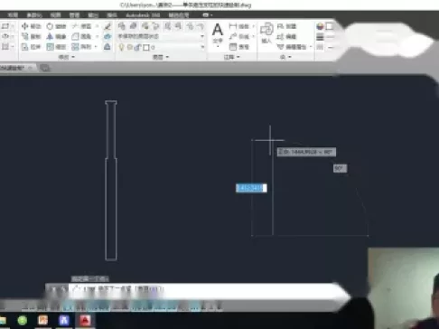Select the Mirror tool
Screen dimensions: 439x329
tap(56, 36)
